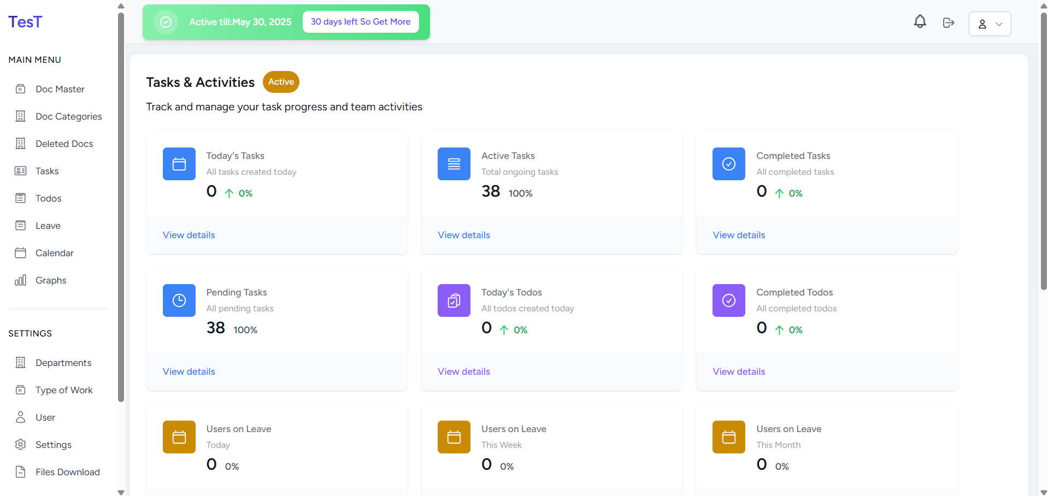
Task: Select Tasks in the main menu
Action: 47,171
